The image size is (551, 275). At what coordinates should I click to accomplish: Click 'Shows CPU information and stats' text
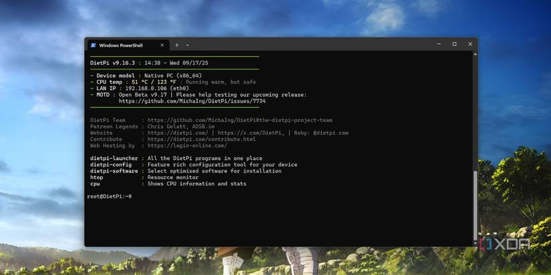click(x=197, y=184)
